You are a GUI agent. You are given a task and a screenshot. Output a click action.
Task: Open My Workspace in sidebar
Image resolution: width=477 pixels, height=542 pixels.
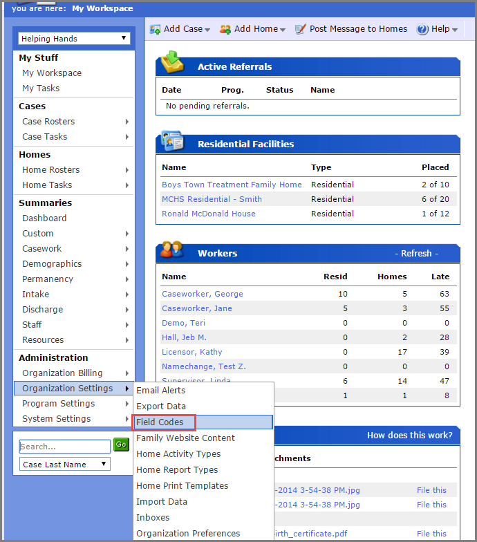(x=52, y=73)
